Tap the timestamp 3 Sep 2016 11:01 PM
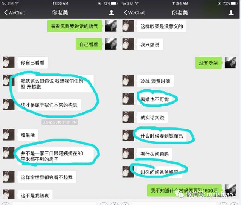This screenshot has height=205, width=241. click(60, 122)
